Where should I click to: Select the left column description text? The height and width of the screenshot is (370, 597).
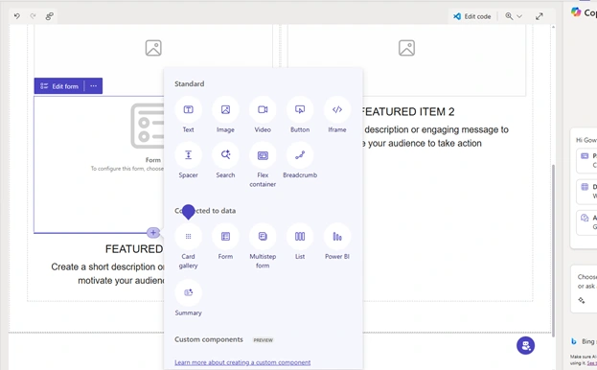[107, 274]
